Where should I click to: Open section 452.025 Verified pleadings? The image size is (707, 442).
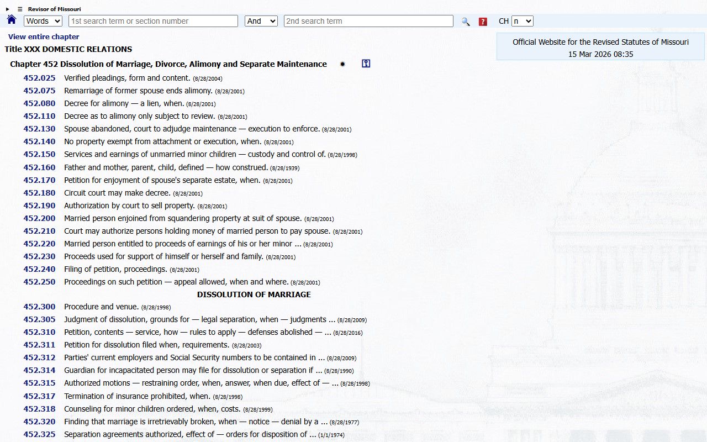[39, 78]
